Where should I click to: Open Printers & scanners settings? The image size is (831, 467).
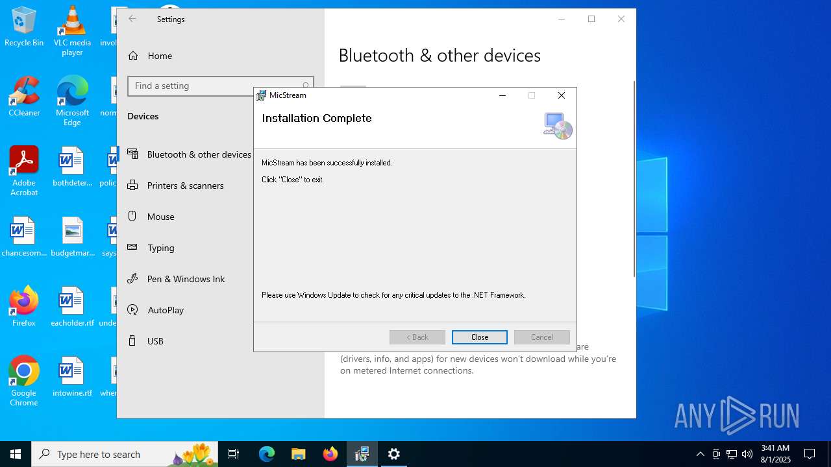(185, 186)
